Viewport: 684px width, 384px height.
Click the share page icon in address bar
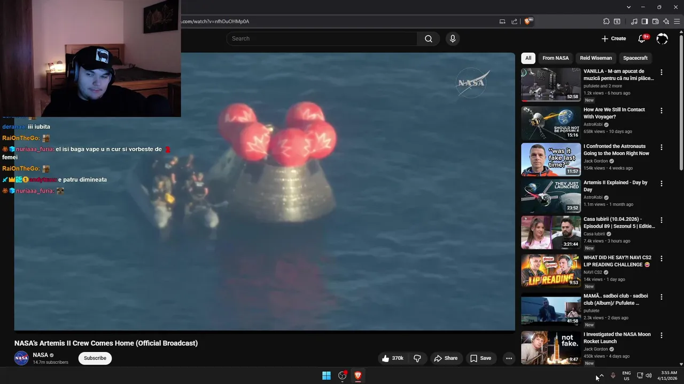coord(514,21)
